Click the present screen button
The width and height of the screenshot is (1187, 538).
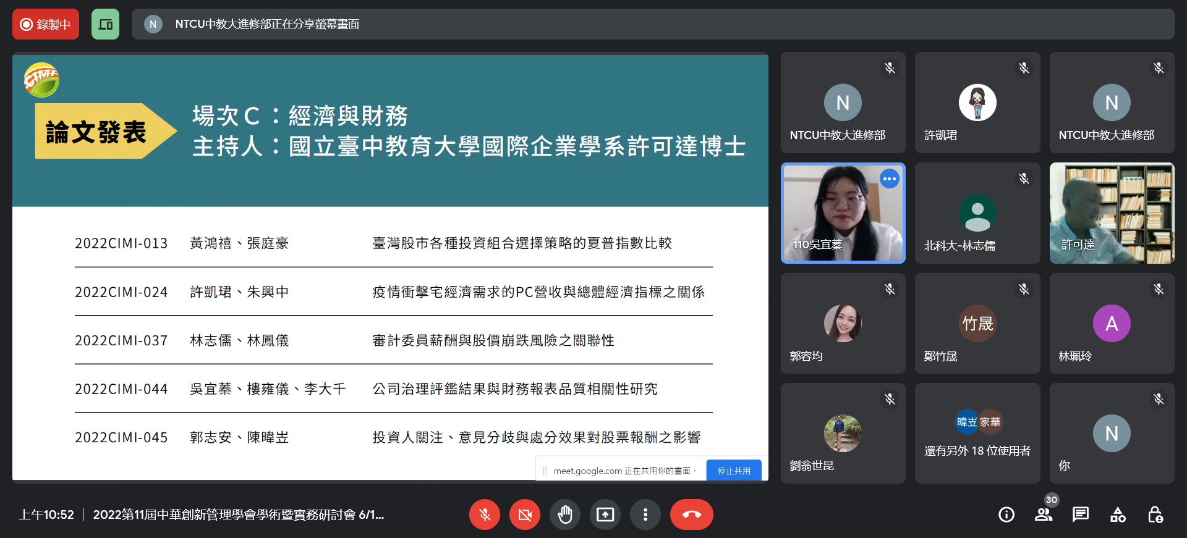coord(605,515)
